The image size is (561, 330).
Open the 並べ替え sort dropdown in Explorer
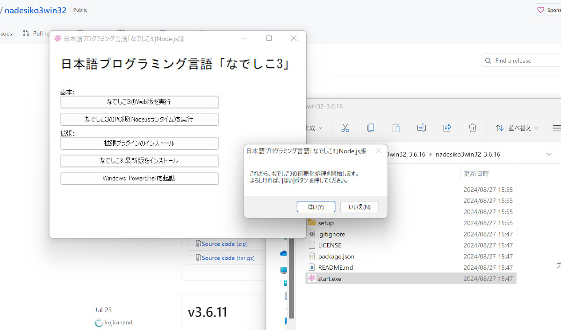point(516,128)
